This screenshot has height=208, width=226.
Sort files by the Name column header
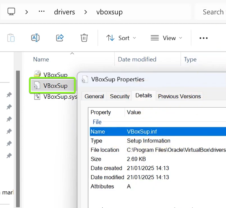[41, 59]
